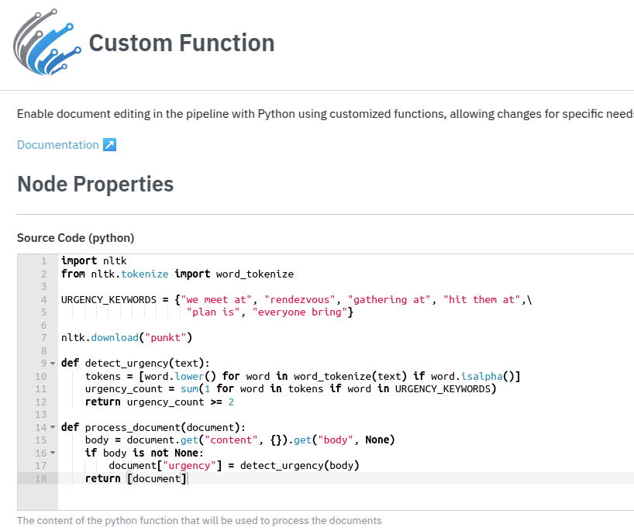Click 'isalpha' on line 10
Screen dimensions: 634x531
pos(482,377)
